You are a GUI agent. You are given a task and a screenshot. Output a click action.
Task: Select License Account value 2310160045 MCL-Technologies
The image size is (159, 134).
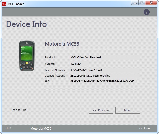coord(90,76)
